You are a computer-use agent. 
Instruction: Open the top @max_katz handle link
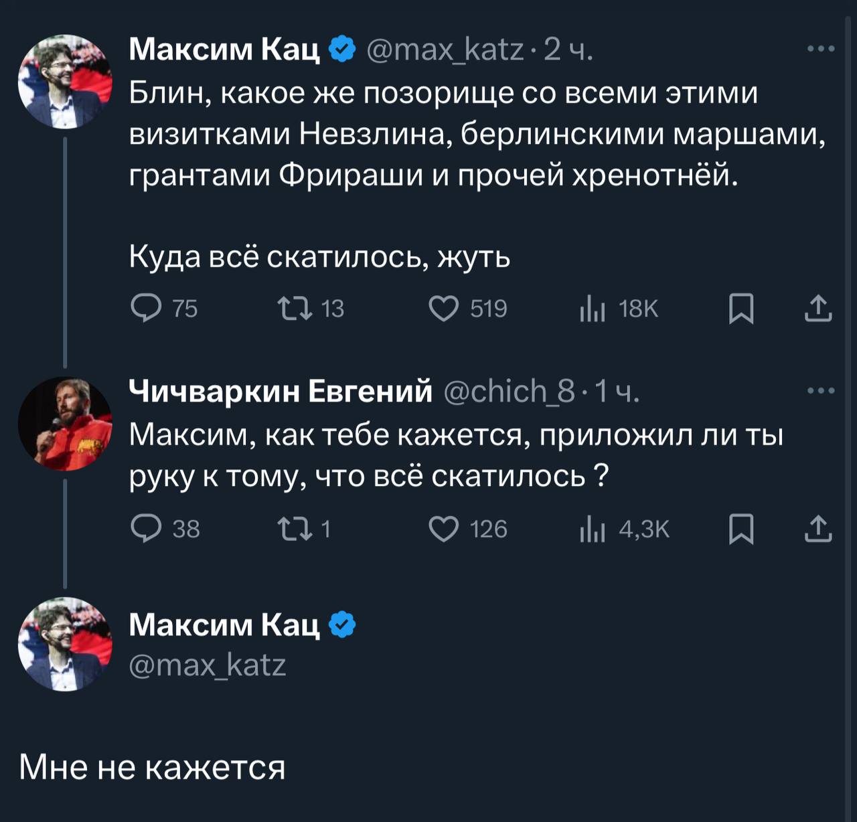click(445, 49)
